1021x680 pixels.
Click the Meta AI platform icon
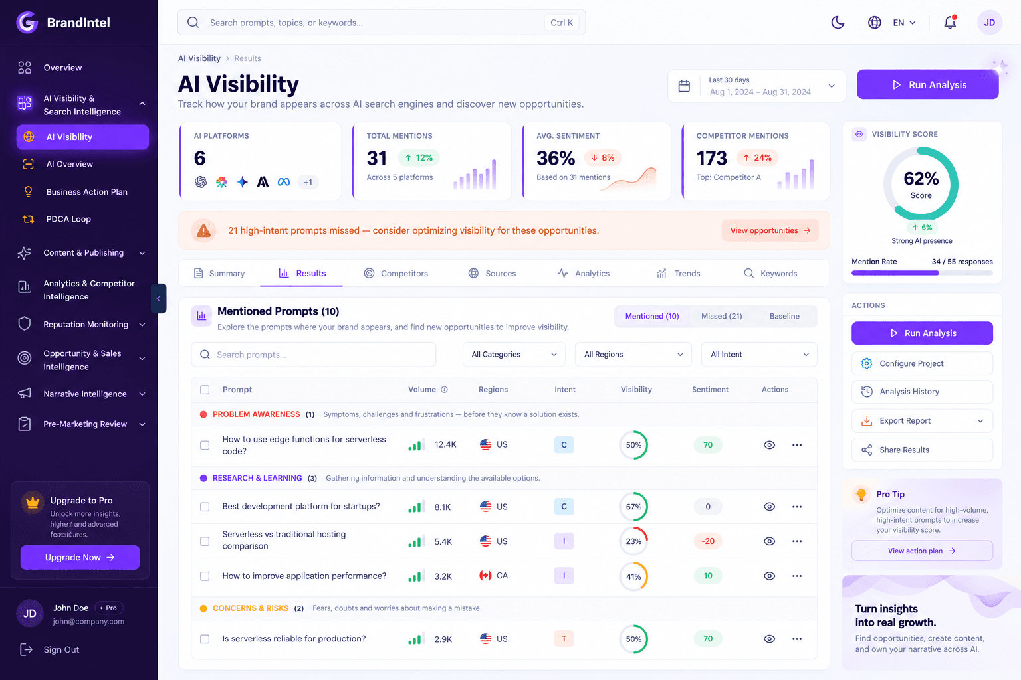284,182
